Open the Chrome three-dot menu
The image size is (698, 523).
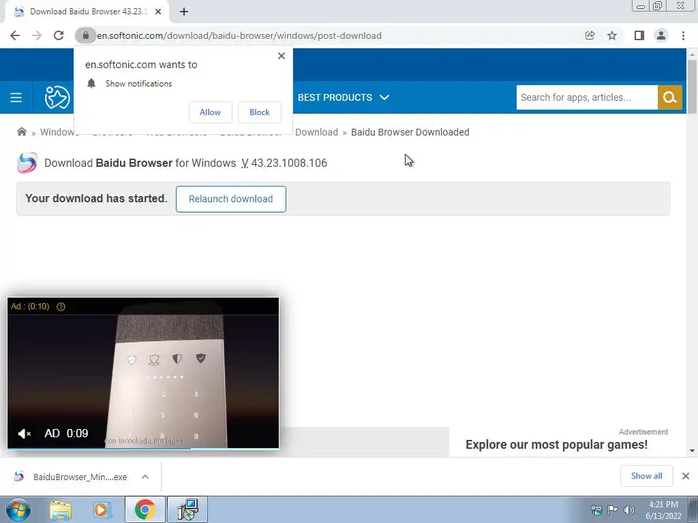[683, 35]
